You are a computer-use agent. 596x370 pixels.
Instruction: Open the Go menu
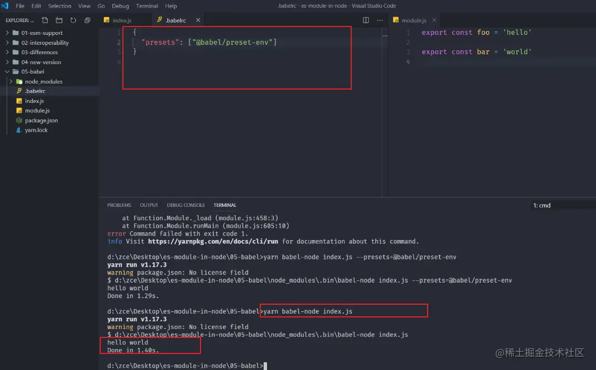[101, 6]
